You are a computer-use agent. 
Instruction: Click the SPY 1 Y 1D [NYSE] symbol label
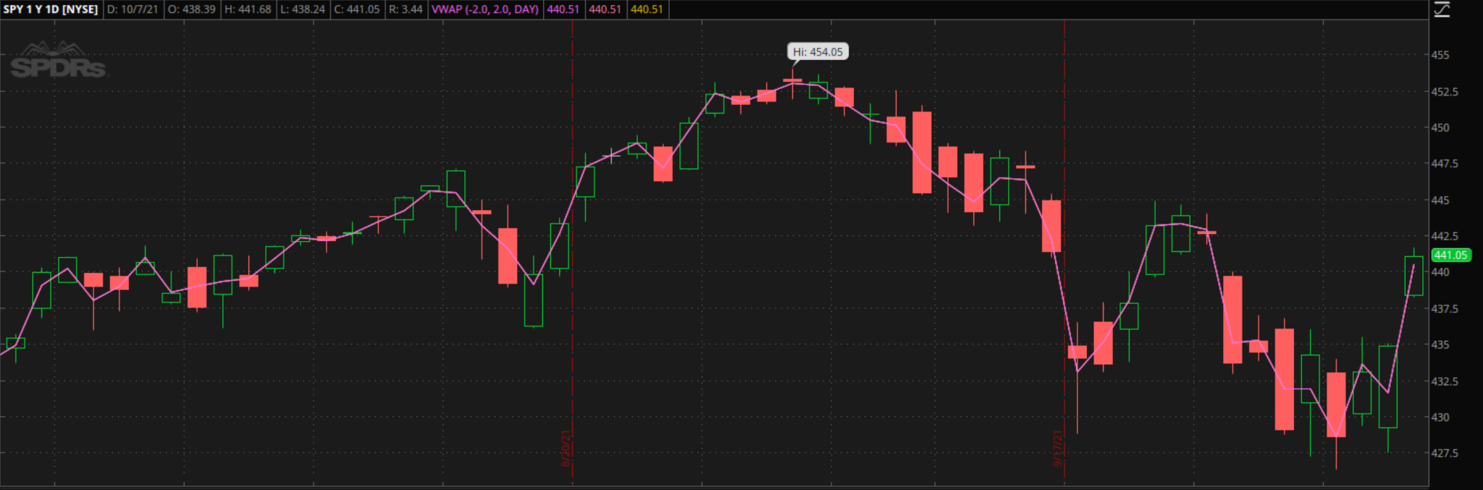(51, 9)
